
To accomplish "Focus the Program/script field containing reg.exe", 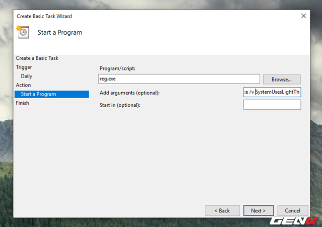I will [179, 79].
